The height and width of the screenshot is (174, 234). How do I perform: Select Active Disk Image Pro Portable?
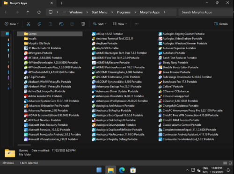click(45, 91)
